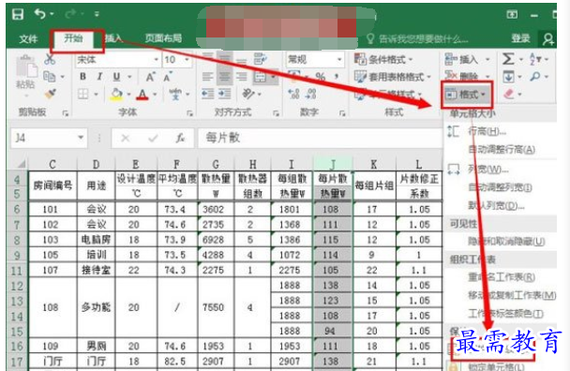The width and height of the screenshot is (570, 371).
Task: Click the formula bar containing 每片散
Action: point(320,138)
